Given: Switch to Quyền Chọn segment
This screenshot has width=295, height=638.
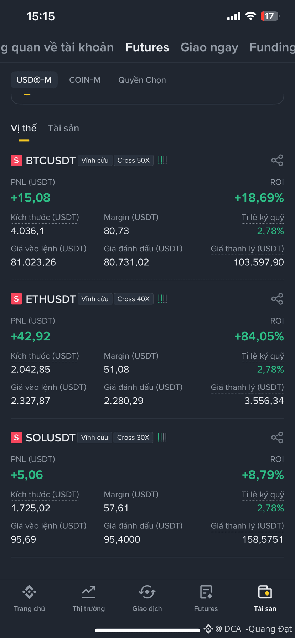Looking at the screenshot, I should [x=142, y=80].
